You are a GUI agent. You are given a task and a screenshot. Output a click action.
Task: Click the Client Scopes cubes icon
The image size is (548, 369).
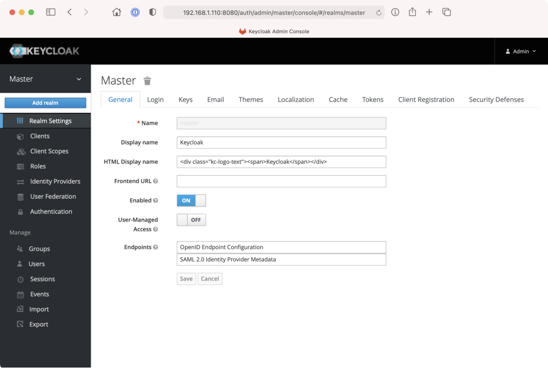[x=21, y=151]
